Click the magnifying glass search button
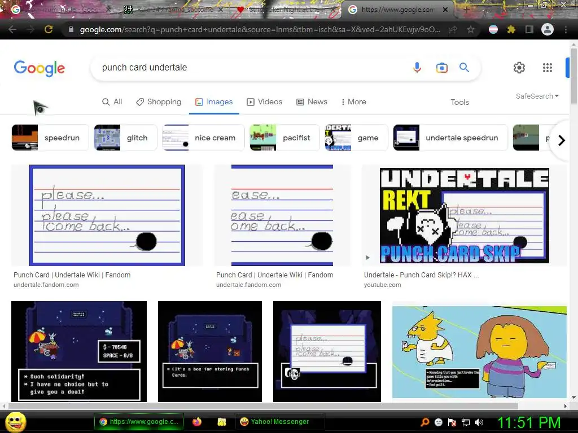Viewport: 578px width, 433px height. click(x=464, y=68)
